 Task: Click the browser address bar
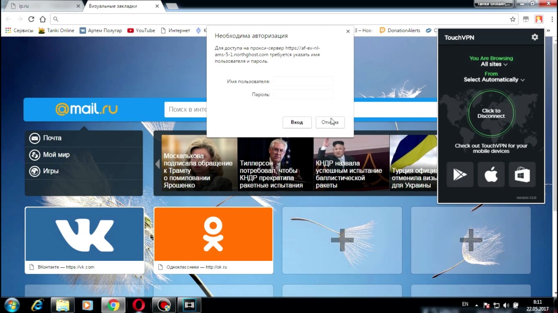(x=283, y=19)
